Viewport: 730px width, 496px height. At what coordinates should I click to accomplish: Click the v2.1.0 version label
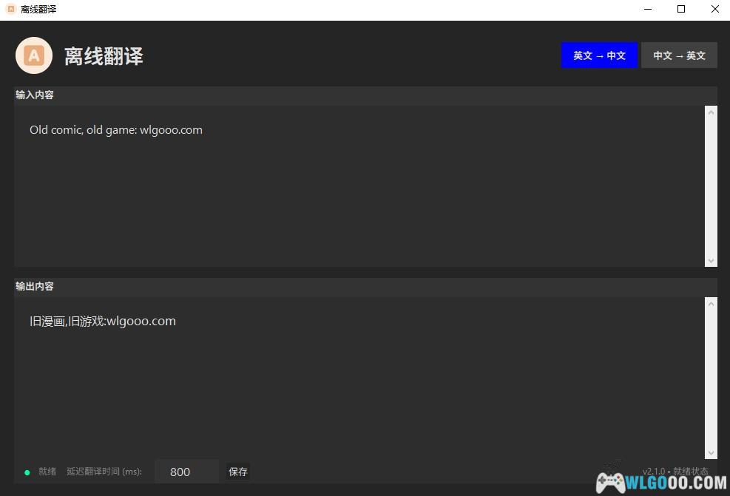pos(653,471)
